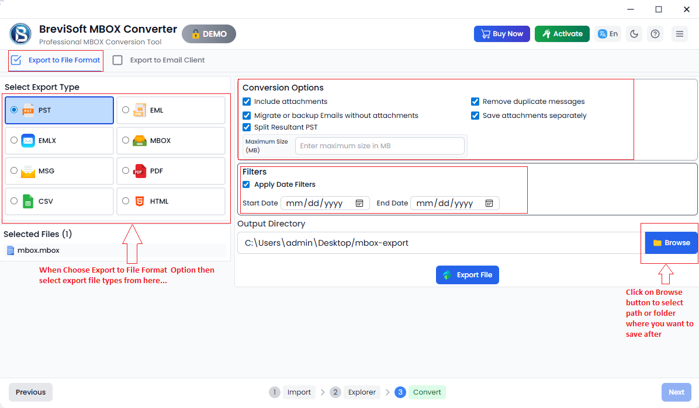Image resolution: width=699 pixels, height=408 pixels.
Task: Open the help question mark icon
Action: [655, 34]
